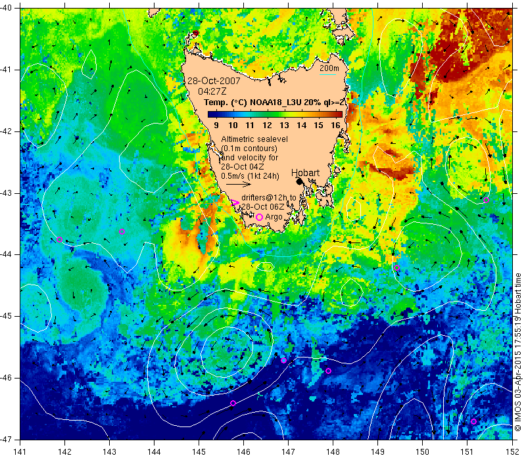Select the Argo float circle near 145.8°E, 46.4°S

[233, 403]
